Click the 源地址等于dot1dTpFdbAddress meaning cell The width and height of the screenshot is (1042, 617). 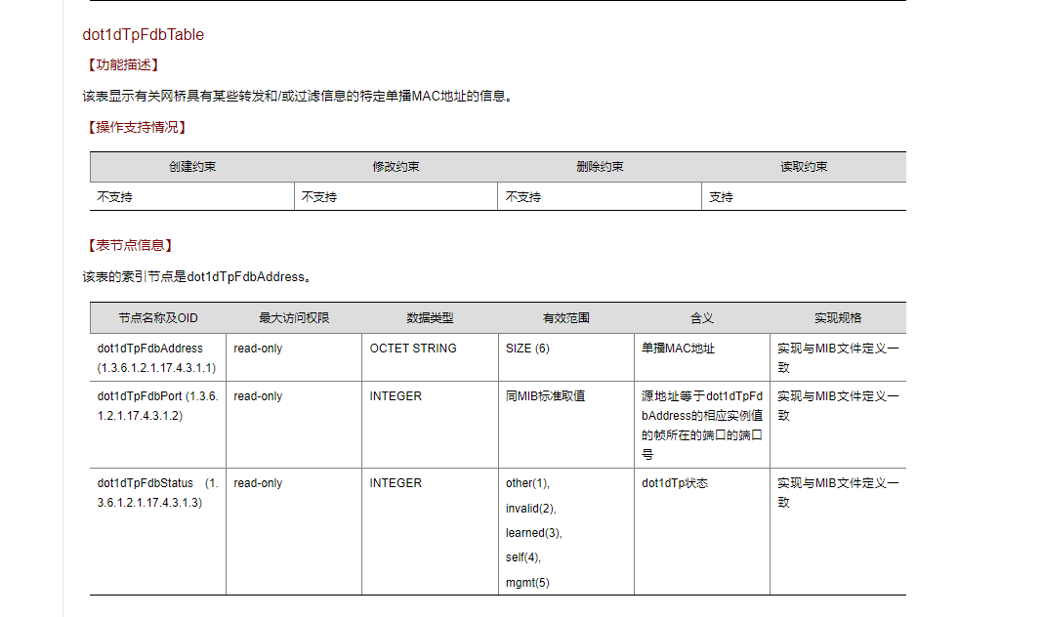(x=702, y=425)
